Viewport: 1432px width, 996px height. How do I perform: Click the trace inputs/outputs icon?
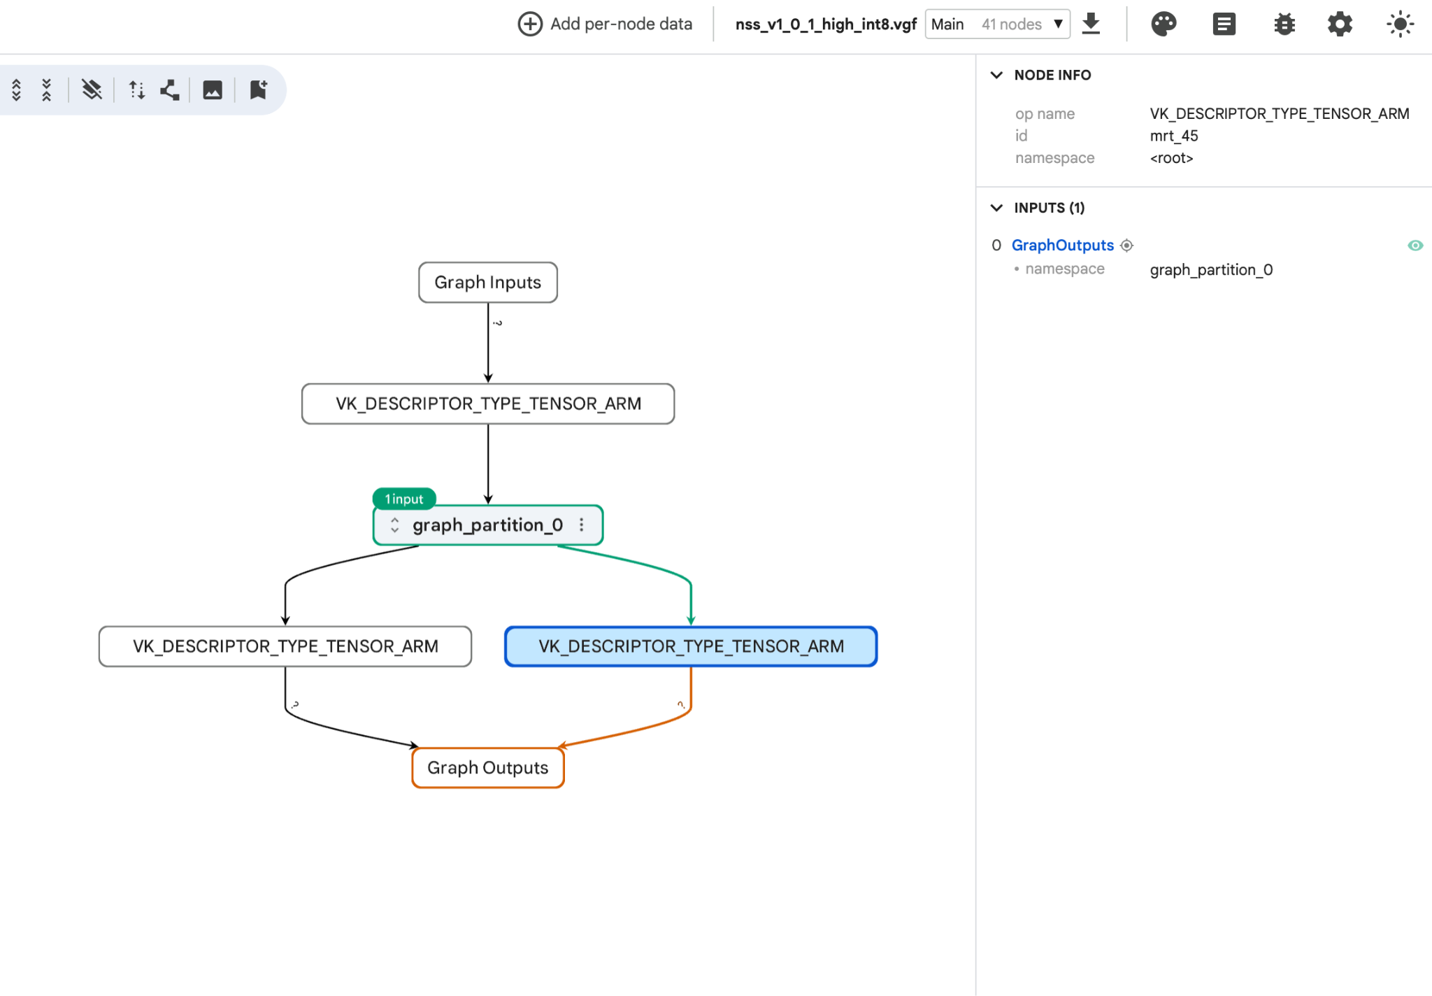[x=170, y=90]
